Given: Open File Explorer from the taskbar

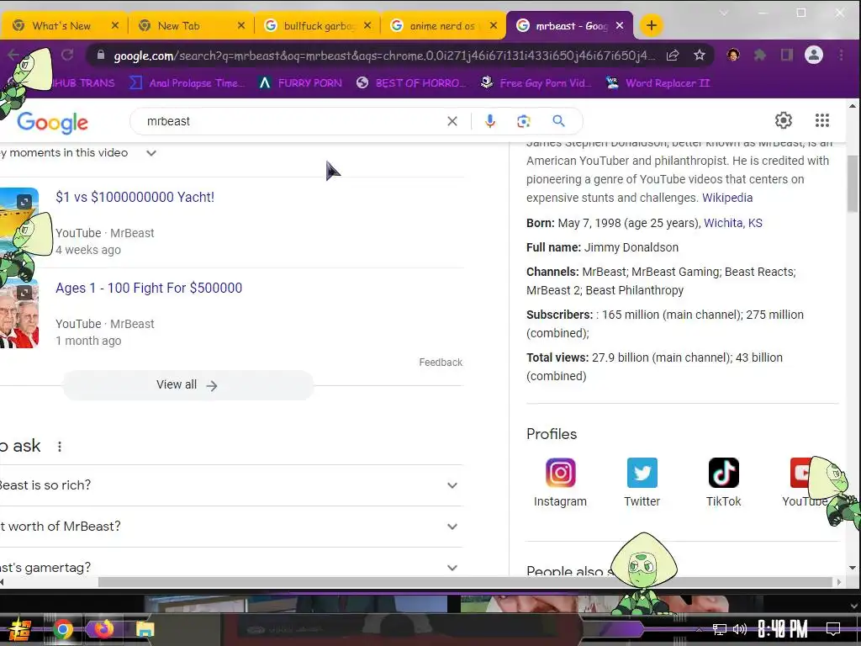Looking at the screenshot, I should pos(145,629).
